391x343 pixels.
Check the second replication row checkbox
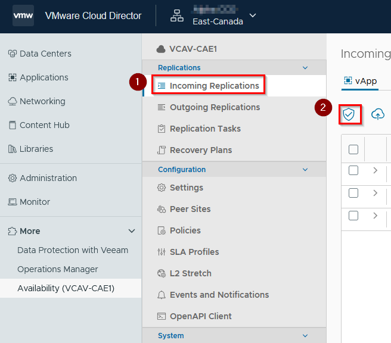pyautogui.click(x=353, y=193)
